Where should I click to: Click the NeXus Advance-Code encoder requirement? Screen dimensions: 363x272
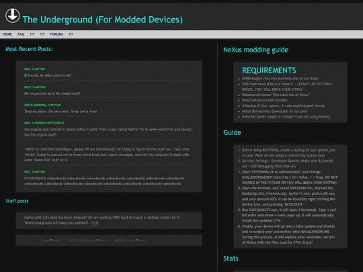[x=265, y=100]
